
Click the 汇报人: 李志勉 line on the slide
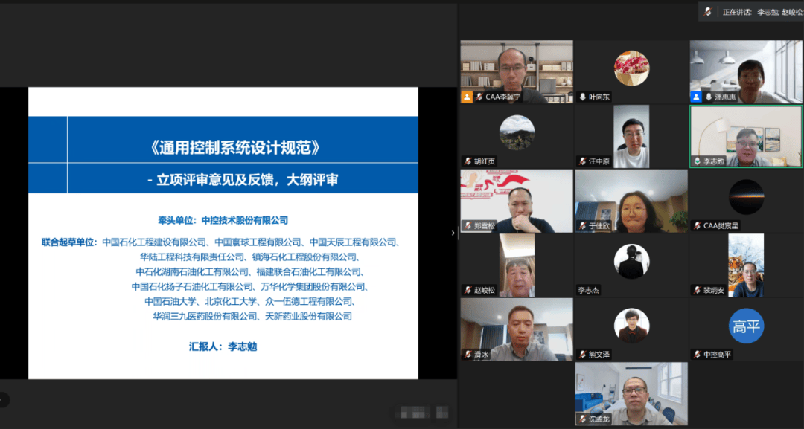point(223,346)
